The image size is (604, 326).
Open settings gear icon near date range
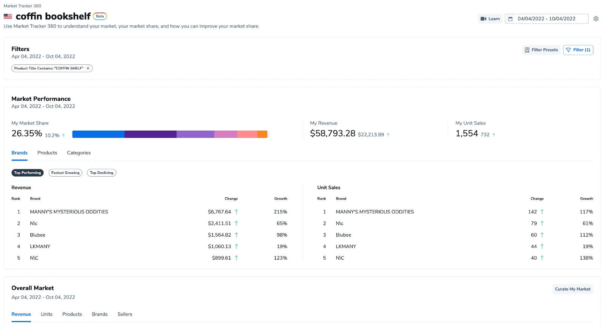[x=596, y=19]
